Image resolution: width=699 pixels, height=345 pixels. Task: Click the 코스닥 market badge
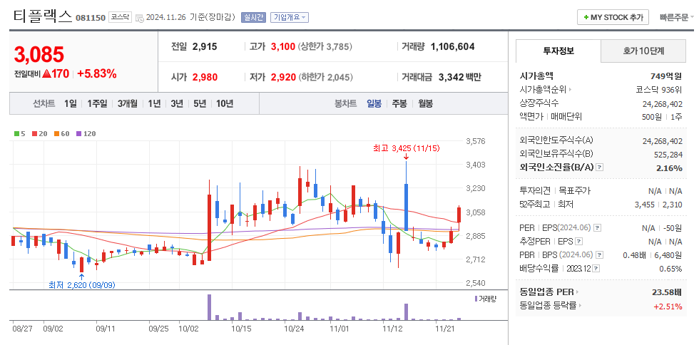[x=120, y=17]
